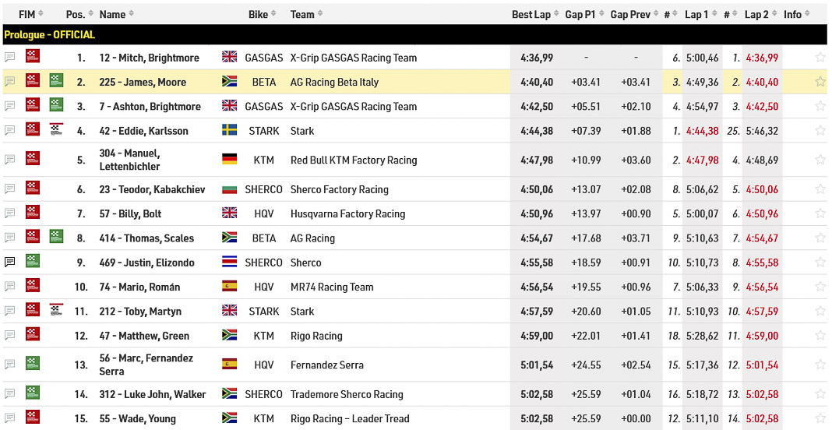Open comment icon for Justin Elizondo row
This screenshot has width=832, height=430.
click(9, 262)
